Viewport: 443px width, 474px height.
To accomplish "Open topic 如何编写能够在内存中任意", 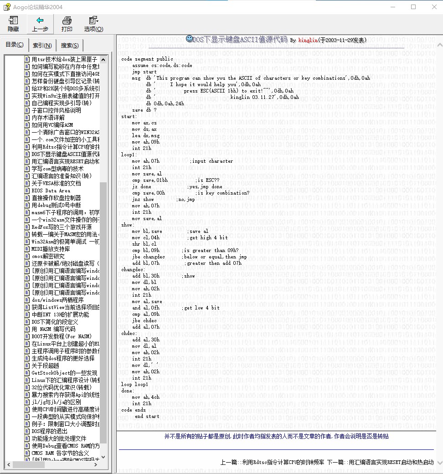I will 65,67.
